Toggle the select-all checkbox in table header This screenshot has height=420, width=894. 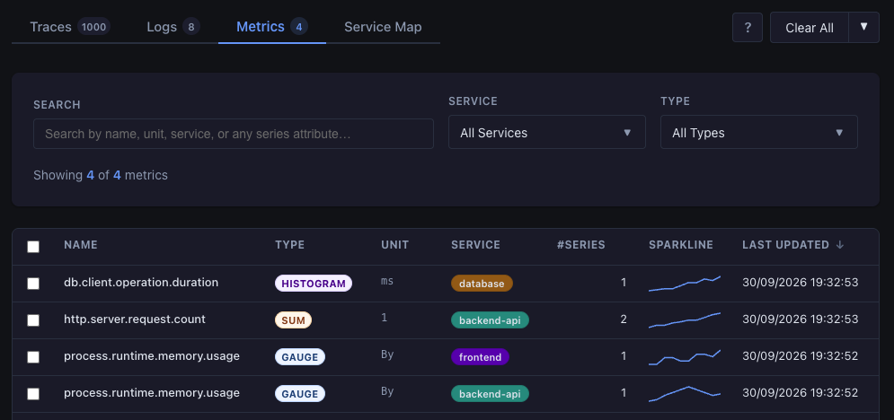33,247
